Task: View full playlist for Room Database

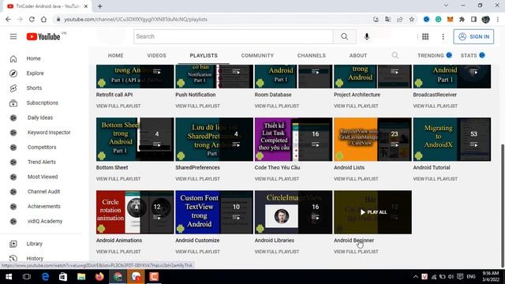Action: 277,106
